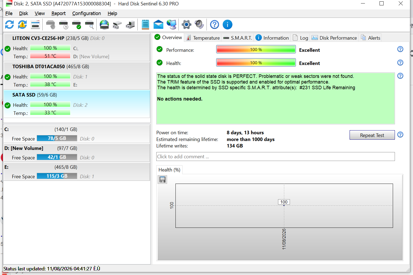Click the help icon beside status text box

(400, 76)
